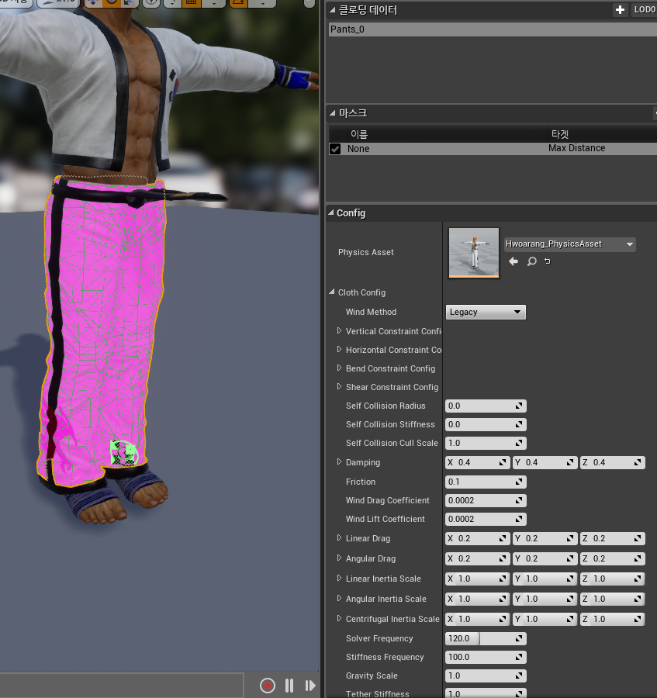Expand Shear Constraint Config
This screenshot has height=698, width=657.
[339, 387]
